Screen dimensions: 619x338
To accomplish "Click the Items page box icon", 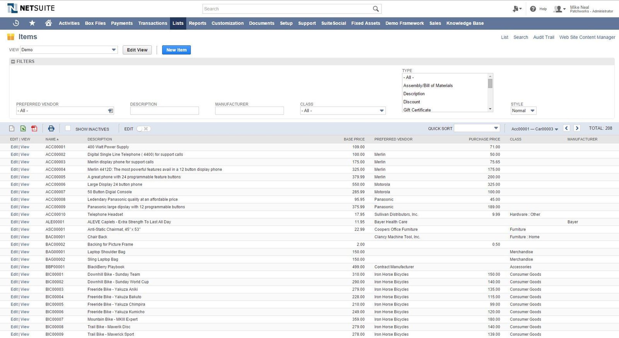I will [11, 37].
